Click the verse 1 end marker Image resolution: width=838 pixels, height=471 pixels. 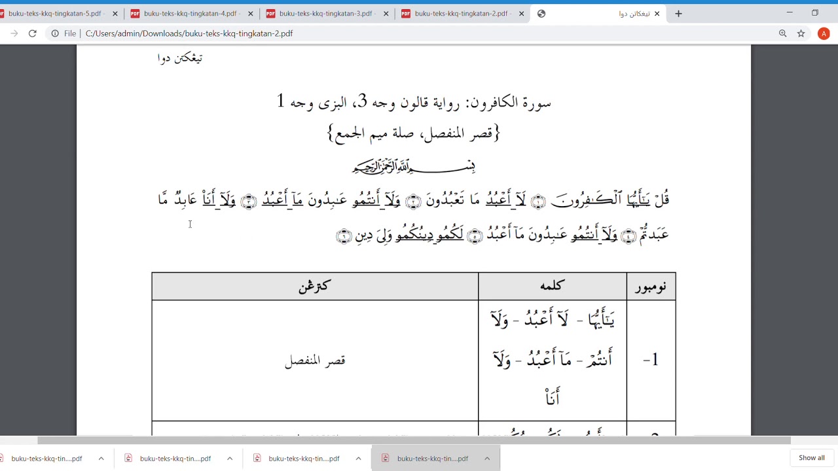point(538,202)
